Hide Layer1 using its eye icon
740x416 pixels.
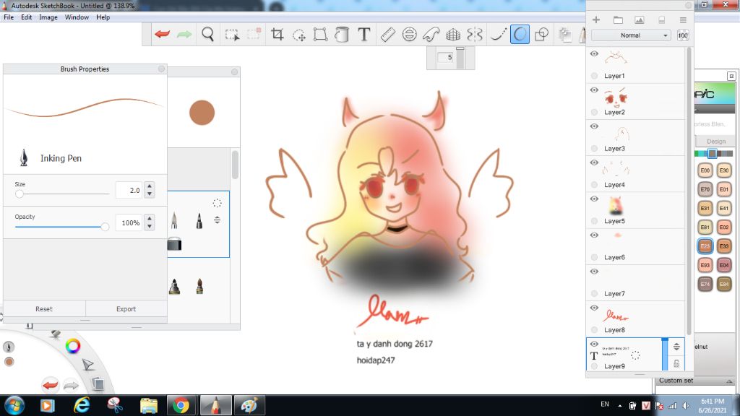(x=594, y=53)
